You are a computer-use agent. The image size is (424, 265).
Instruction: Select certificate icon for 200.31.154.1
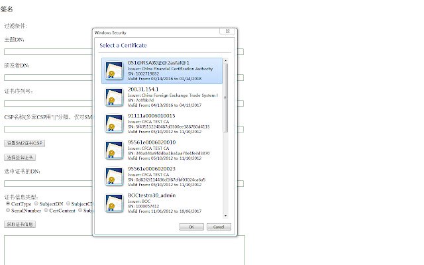point(114,97)
